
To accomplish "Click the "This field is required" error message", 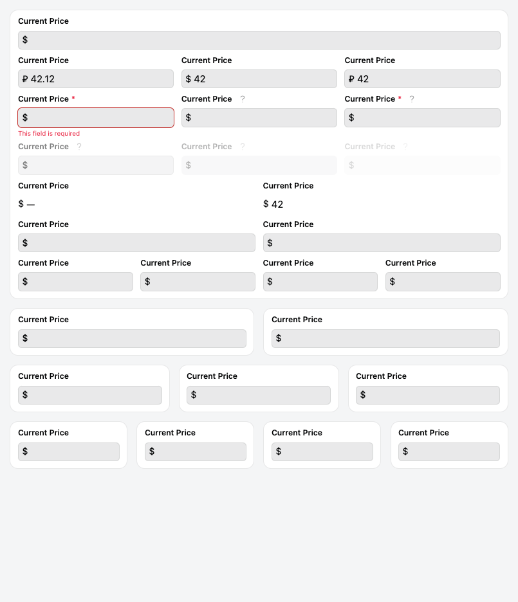I will pyautogui.click(x=49, y=134).
